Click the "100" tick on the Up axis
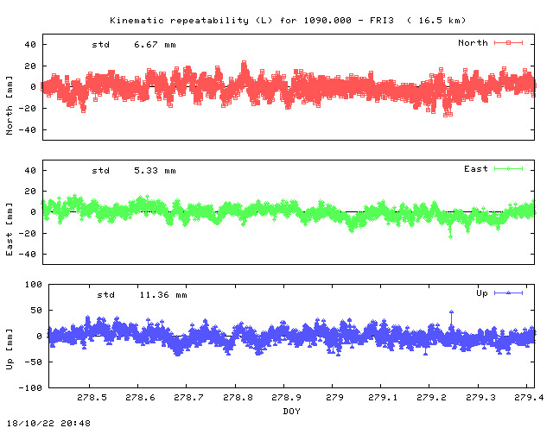Screen dimensions: 553x428 click(x=33, y=284)
